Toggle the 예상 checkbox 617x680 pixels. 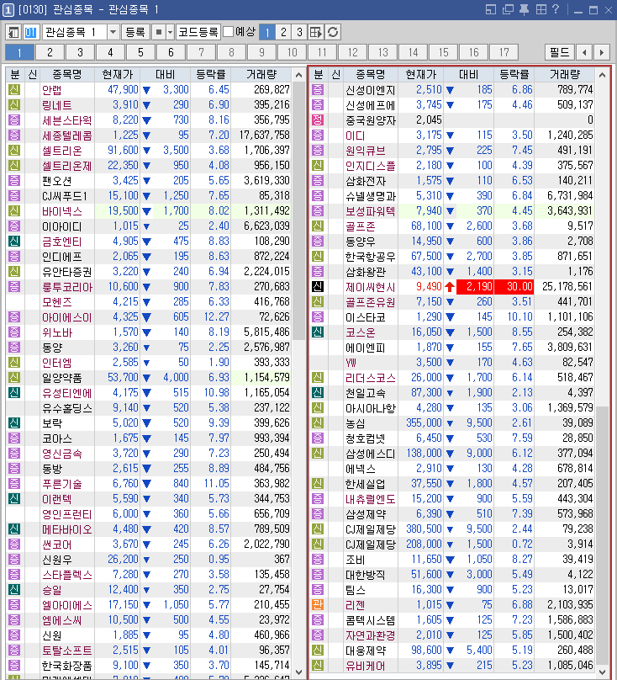[229, 32]
